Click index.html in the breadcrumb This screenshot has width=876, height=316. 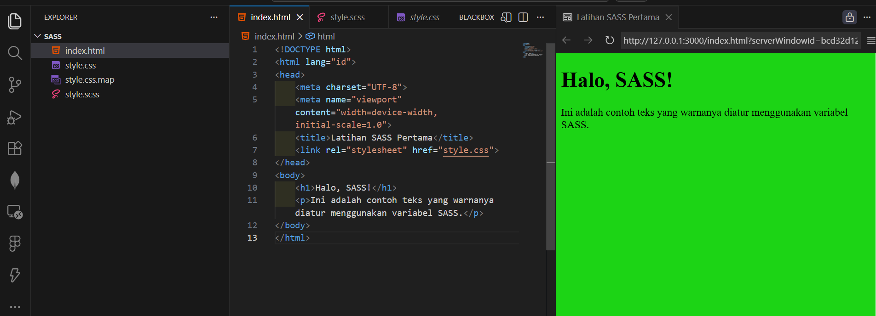point(274,36)
